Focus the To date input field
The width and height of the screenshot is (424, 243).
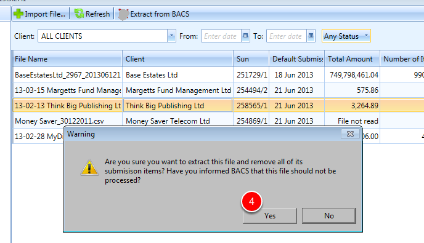pyautogui.click(x=287, y=36)
